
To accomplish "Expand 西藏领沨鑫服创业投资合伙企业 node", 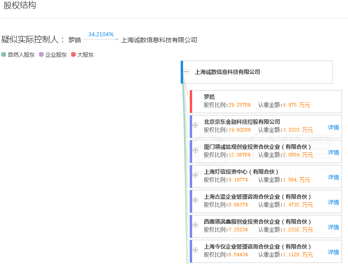I will (x=195, y=225).
